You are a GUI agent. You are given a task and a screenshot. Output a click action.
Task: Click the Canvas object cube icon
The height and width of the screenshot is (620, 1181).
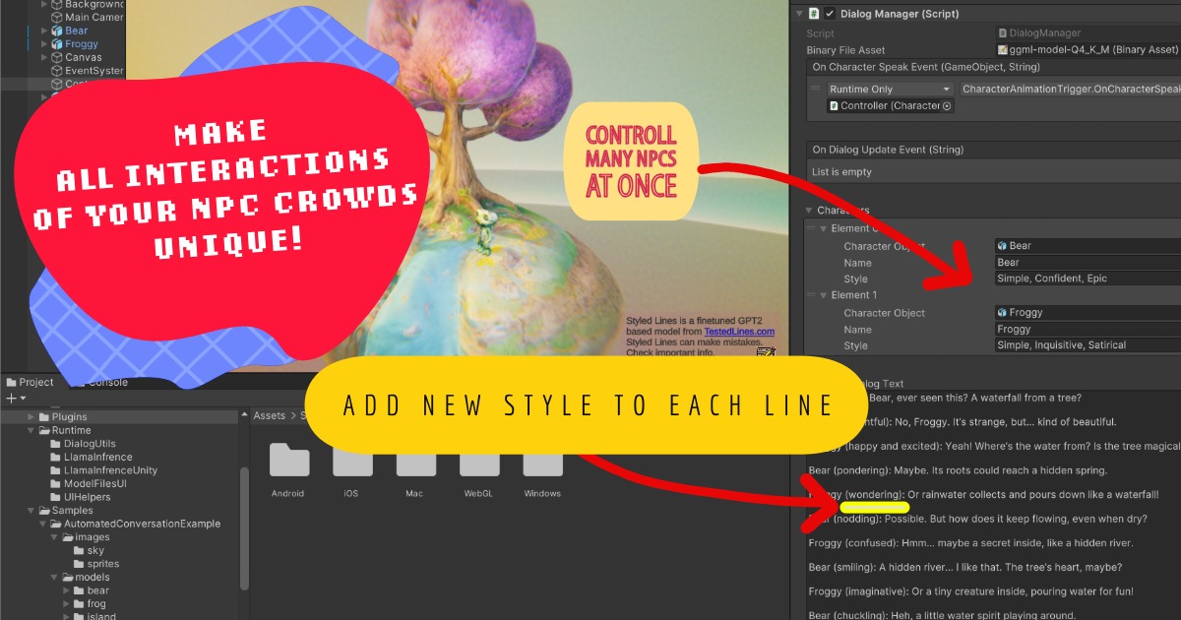point(57,58)
